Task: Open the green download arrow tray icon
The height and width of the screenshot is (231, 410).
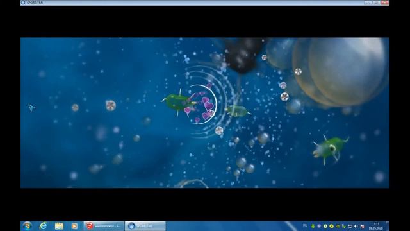Action: pos(313,226)
